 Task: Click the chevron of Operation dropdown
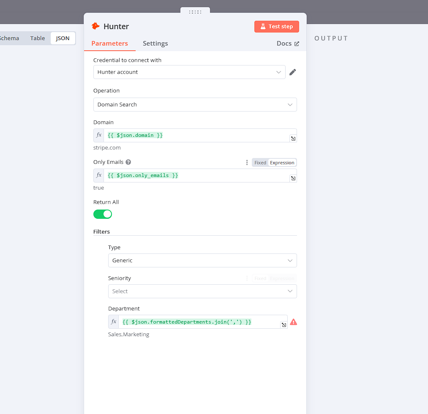(290, 105)
